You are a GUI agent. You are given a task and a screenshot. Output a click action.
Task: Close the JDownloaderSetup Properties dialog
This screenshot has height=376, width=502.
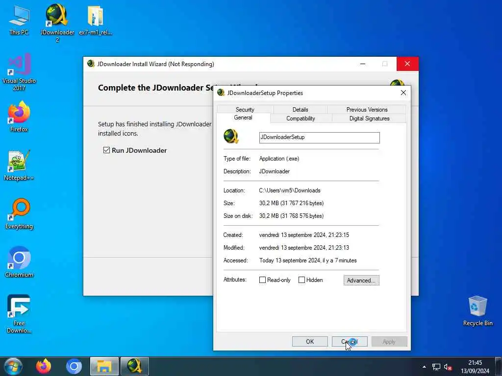pyautogui.click(x=403, y=93)
